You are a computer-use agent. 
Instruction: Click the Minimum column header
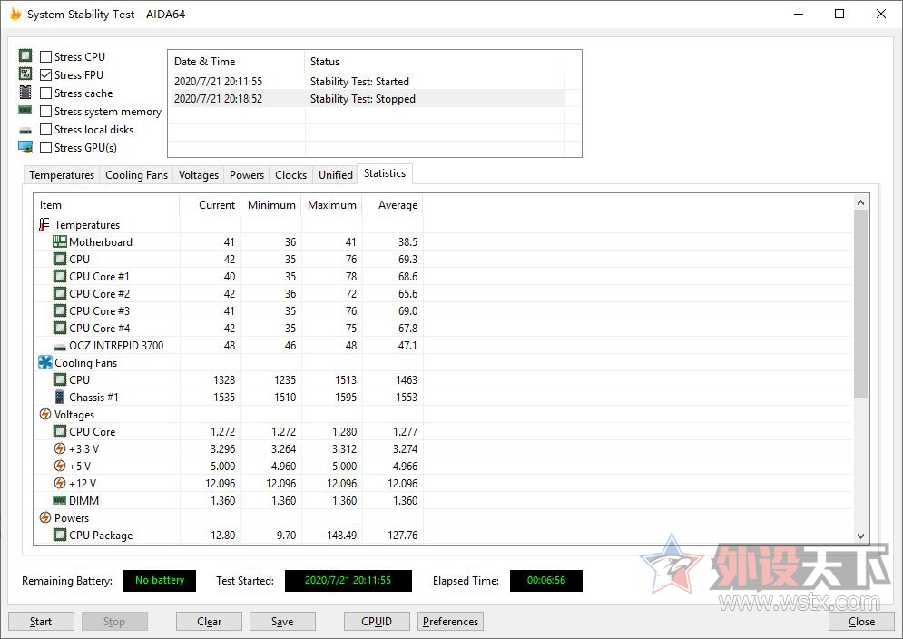[270, 205]
